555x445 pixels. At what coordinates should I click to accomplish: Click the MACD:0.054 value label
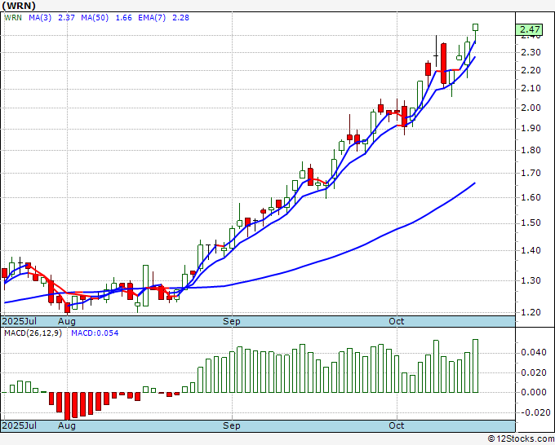95,333
